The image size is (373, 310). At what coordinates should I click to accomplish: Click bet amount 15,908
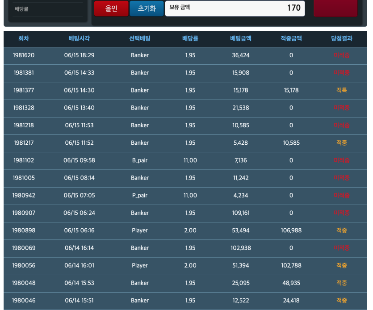coord(241,72)
